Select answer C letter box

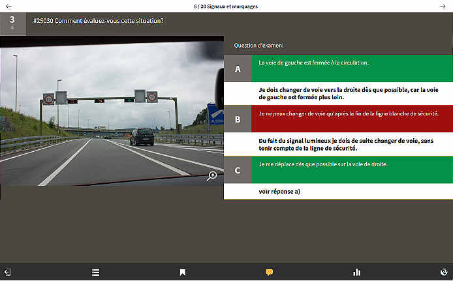238,170
